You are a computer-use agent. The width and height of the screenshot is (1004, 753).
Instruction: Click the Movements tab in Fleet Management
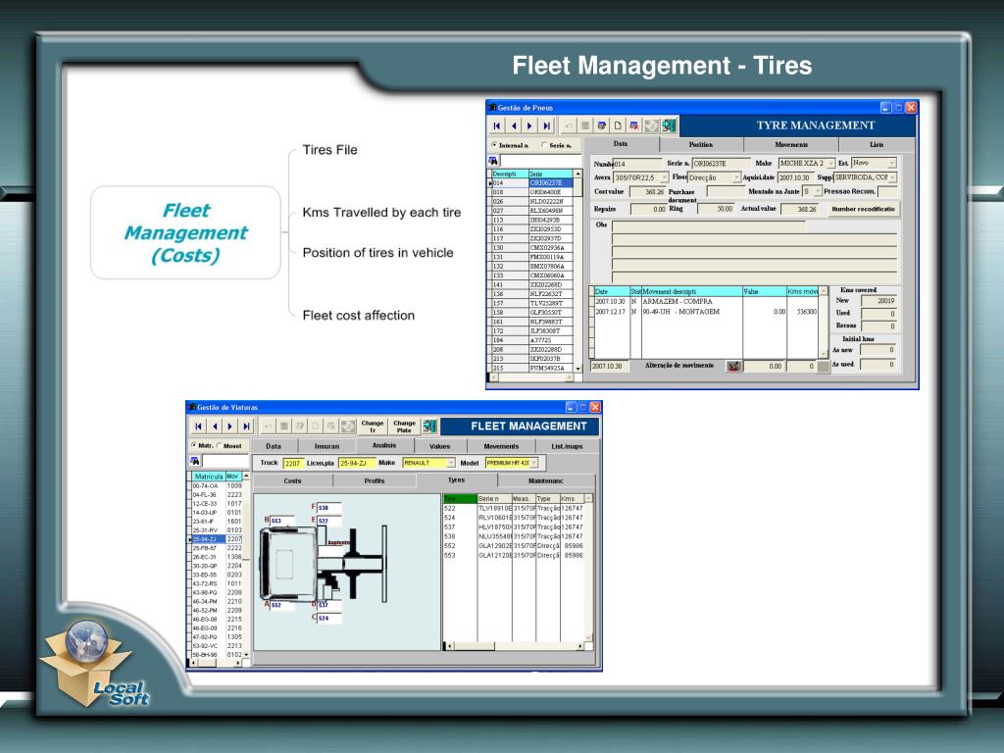[501, 446]
